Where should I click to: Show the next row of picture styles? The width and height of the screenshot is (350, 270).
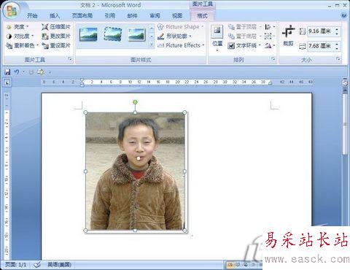[152, 36]
